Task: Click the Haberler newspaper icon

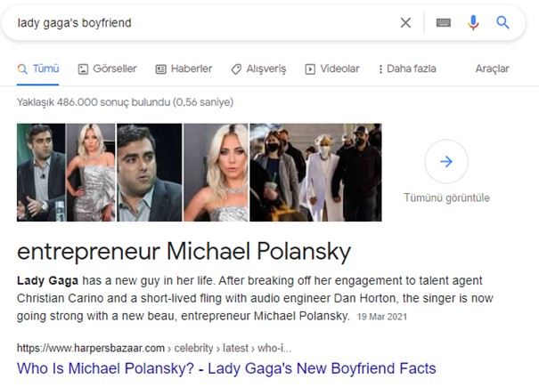Action: [x=160, y=69]
